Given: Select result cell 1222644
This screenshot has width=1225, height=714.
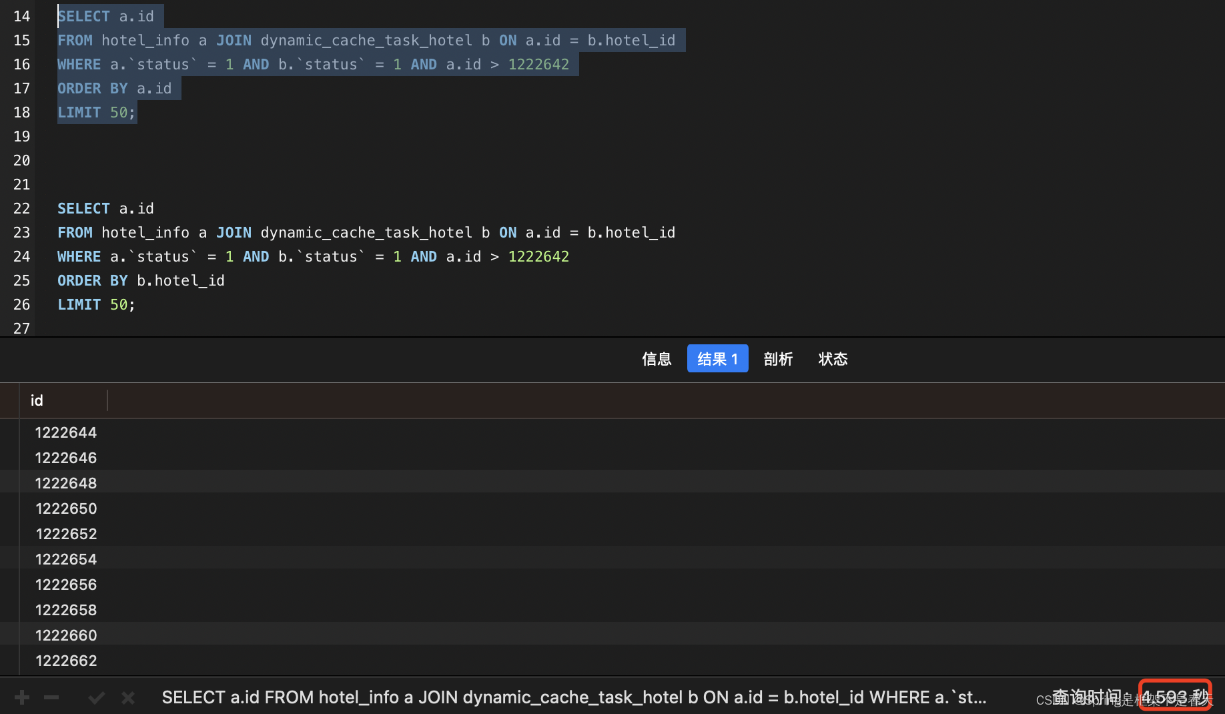Looking at the screenshot, I should [66, 432].
